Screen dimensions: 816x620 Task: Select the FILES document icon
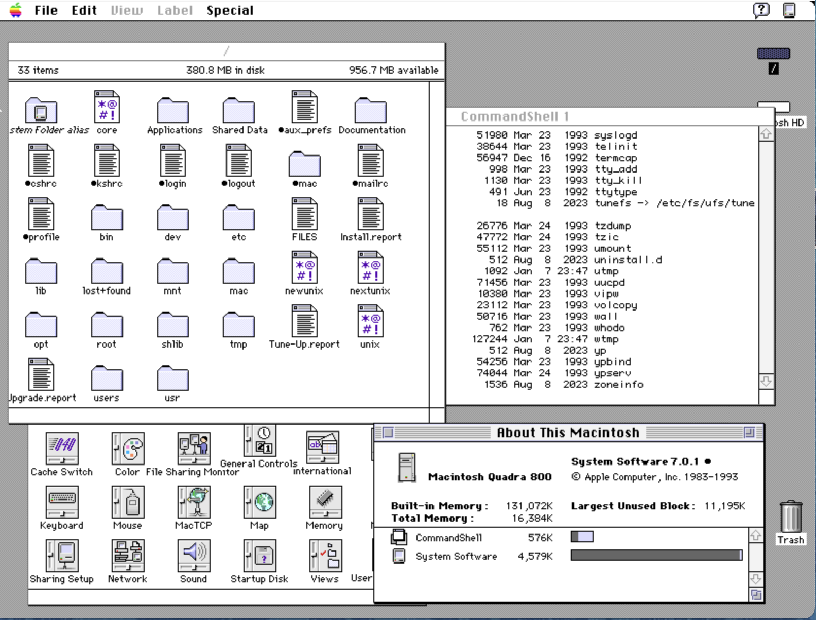point(305,214)
